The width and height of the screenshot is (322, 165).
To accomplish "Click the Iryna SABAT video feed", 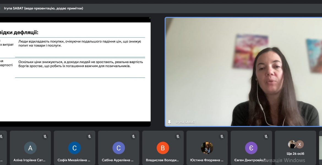I will (244, 72).
